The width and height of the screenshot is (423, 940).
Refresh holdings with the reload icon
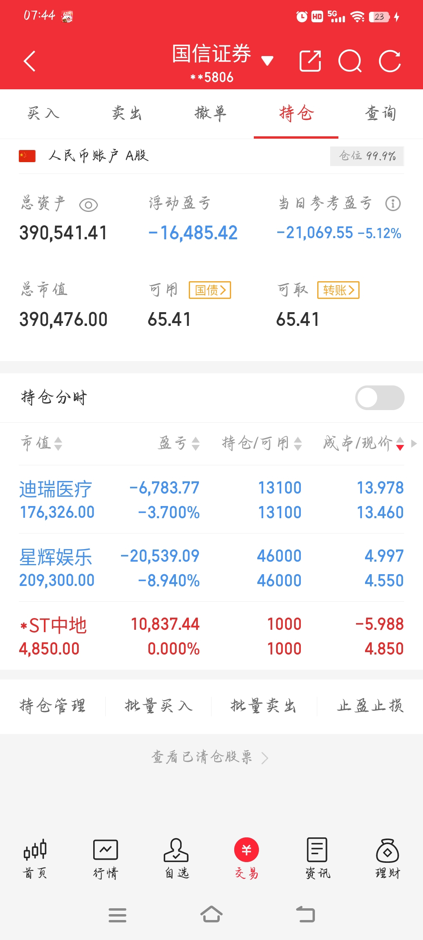(390, 61)
